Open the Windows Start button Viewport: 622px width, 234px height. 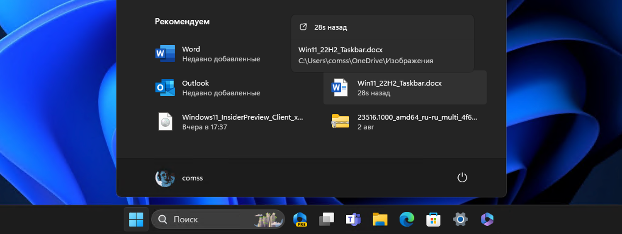136,220
